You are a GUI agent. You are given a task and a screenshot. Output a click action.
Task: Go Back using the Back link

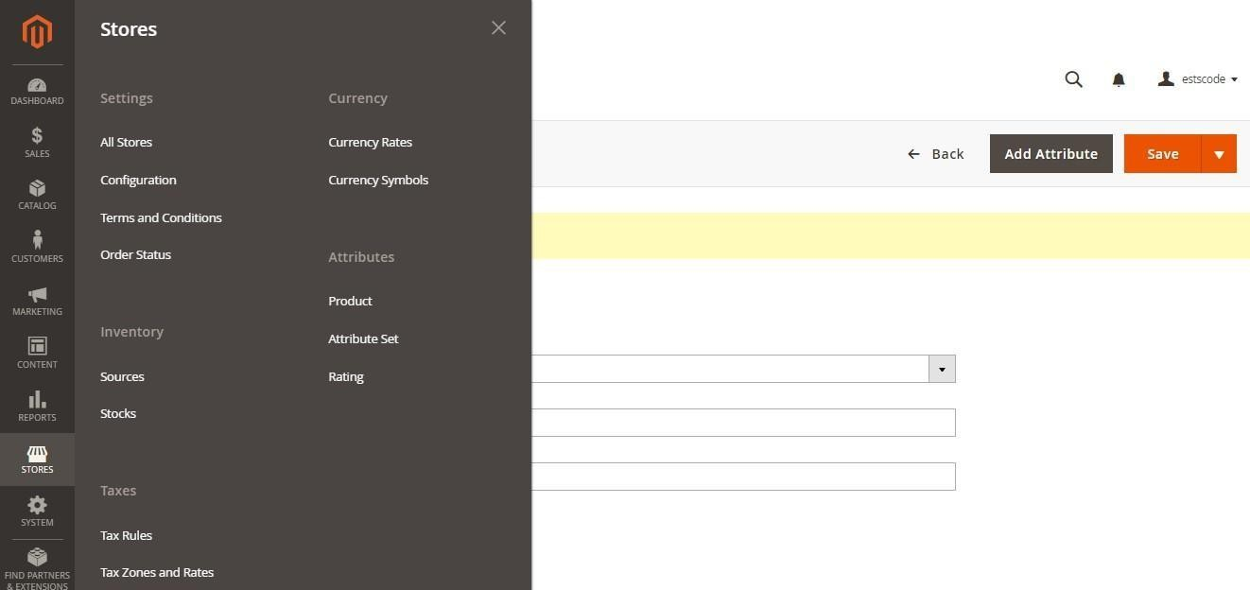[x=936, y=154]
